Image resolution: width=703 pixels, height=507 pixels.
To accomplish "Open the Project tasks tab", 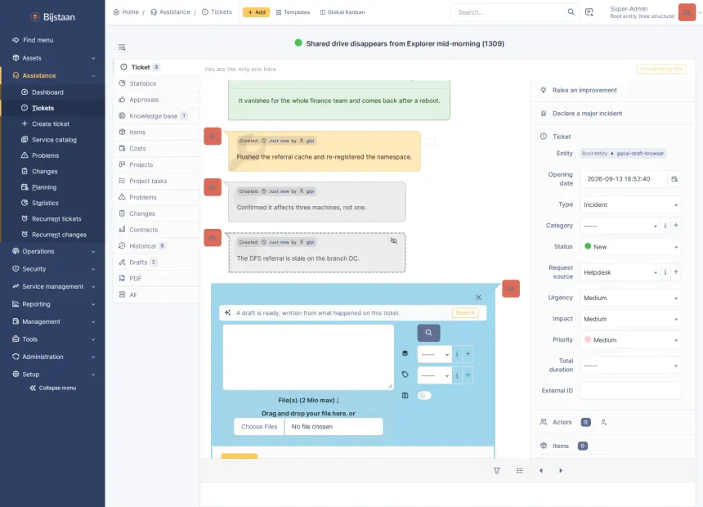I will (x=156, y=181).
